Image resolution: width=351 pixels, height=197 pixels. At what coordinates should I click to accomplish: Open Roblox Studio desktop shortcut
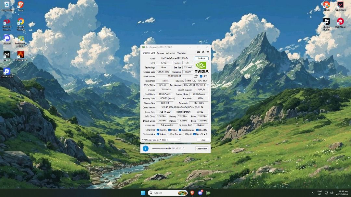pos(326,24)
